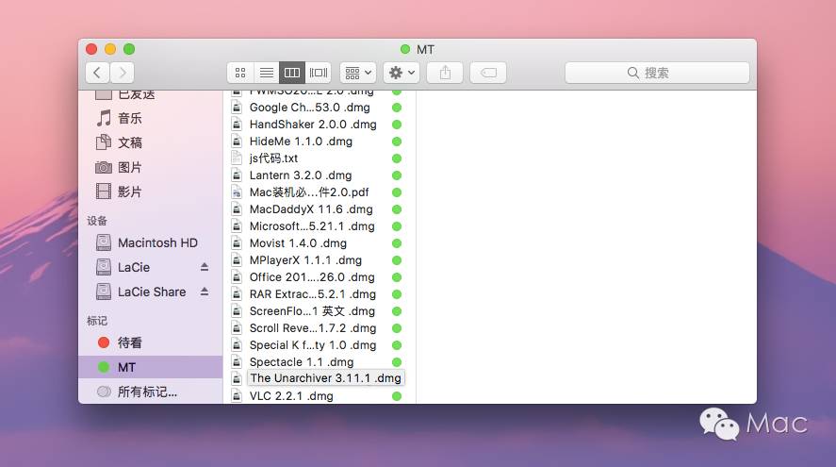Eject the LaCie drive

(205, 267)
